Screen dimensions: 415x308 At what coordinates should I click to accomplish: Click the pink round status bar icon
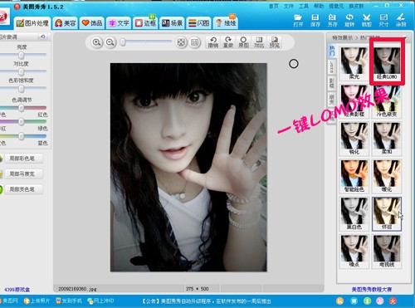(380, 301)
